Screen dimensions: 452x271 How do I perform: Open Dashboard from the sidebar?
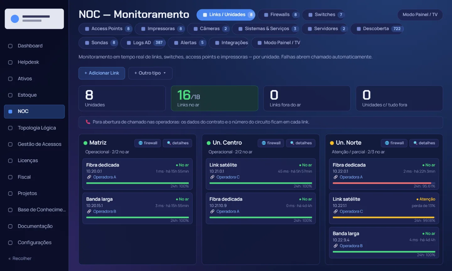(x=34, y=46)
